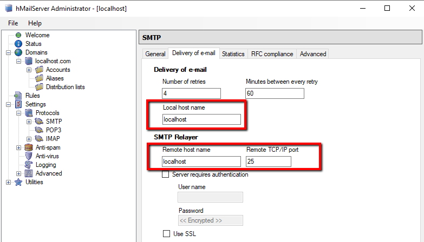Expand the Utilities tree node

tap(8, 182)
